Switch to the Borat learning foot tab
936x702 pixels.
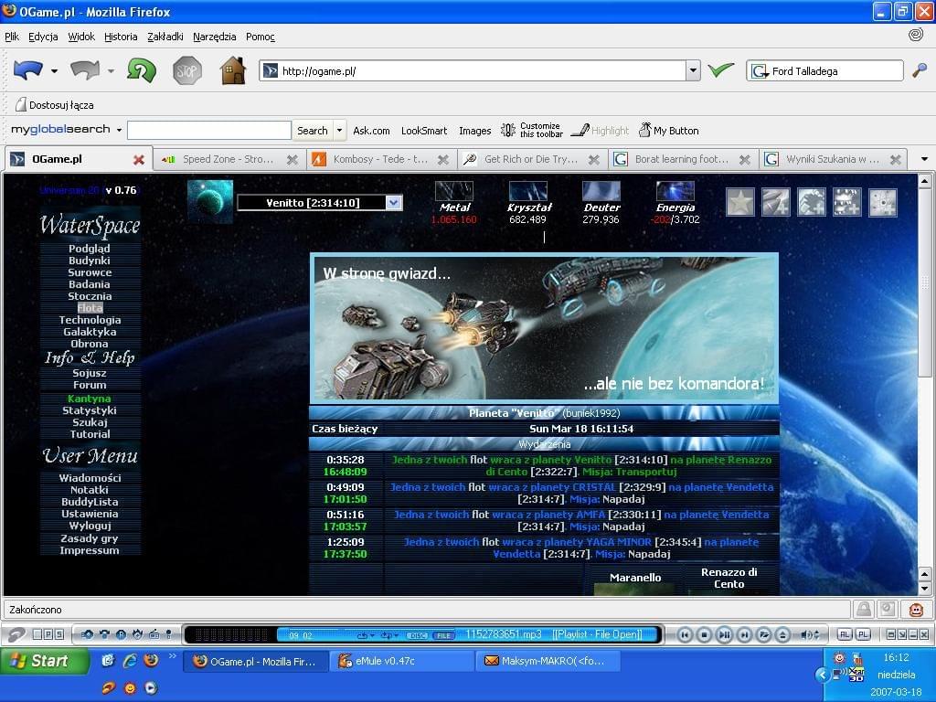[684, 159]
